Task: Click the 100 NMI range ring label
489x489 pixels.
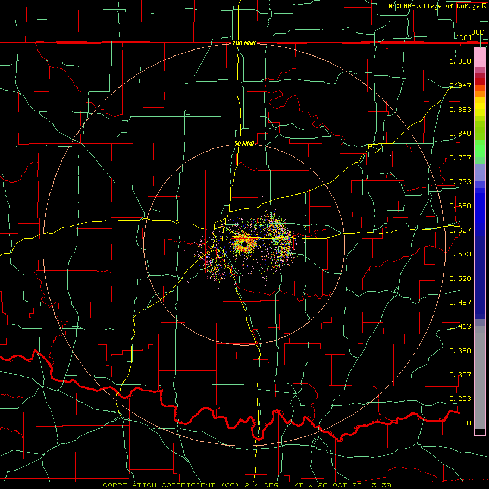Action: [244, 43]
